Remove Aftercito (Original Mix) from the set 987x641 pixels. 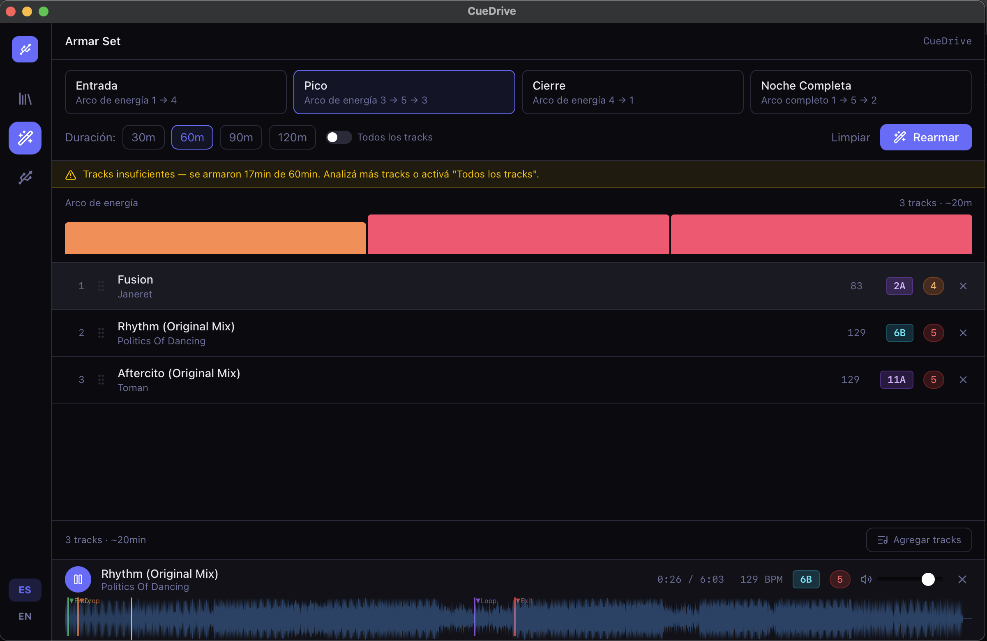[963, 379]
